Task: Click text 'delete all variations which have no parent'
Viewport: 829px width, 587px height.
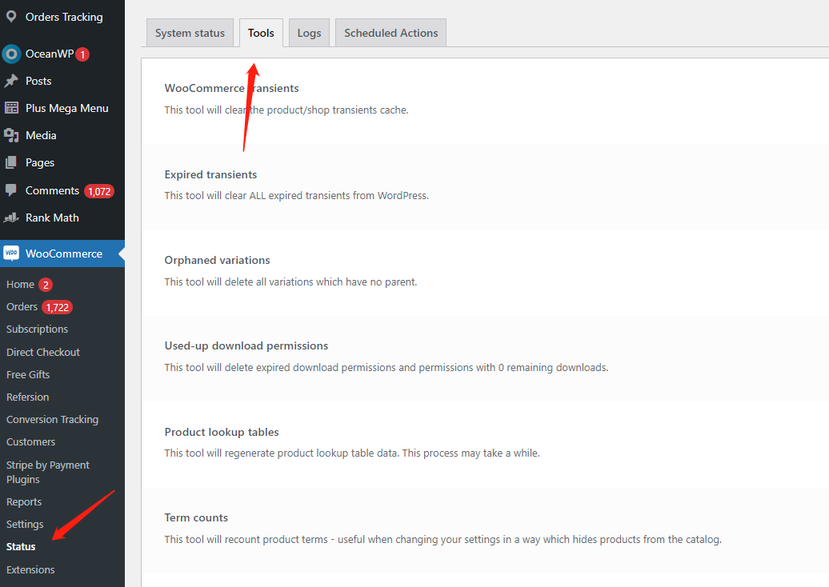Action: tap(320, 282)
